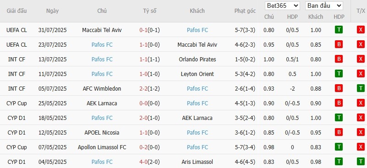
Task: Click green T badge for 31/07/2025 match
Action: 339,30
